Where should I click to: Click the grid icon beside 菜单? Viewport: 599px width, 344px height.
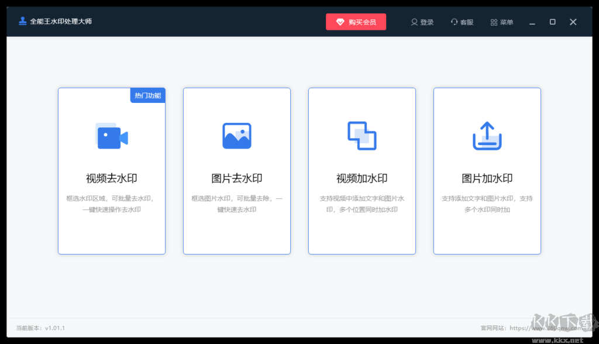click(493, 22)
